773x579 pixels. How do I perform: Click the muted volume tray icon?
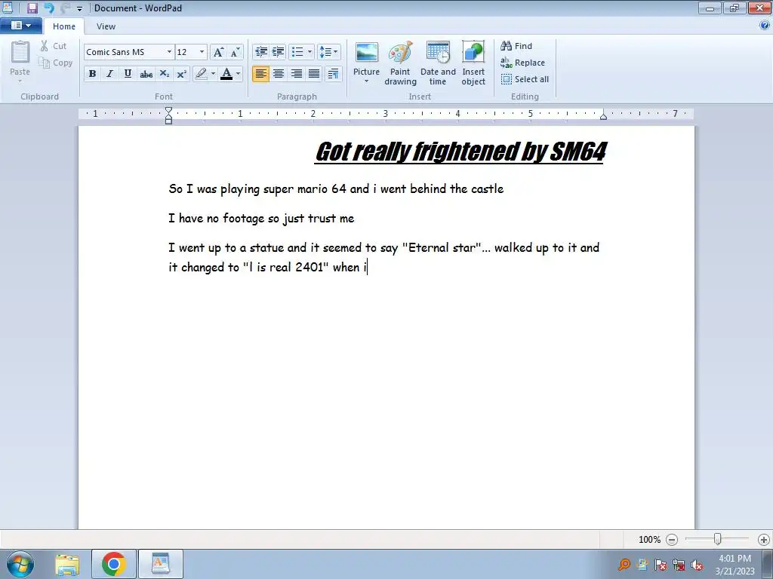click(x=697, y=565)
